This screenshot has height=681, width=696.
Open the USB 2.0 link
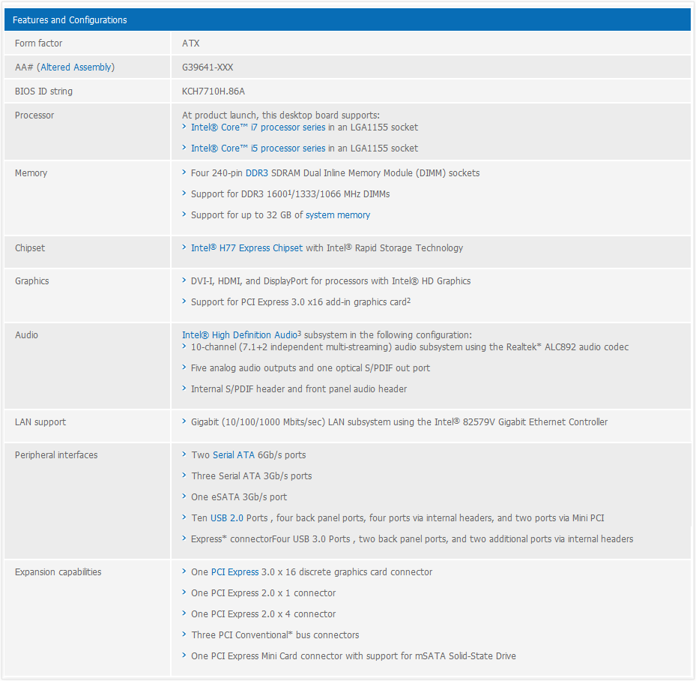[x=226, y=518]
